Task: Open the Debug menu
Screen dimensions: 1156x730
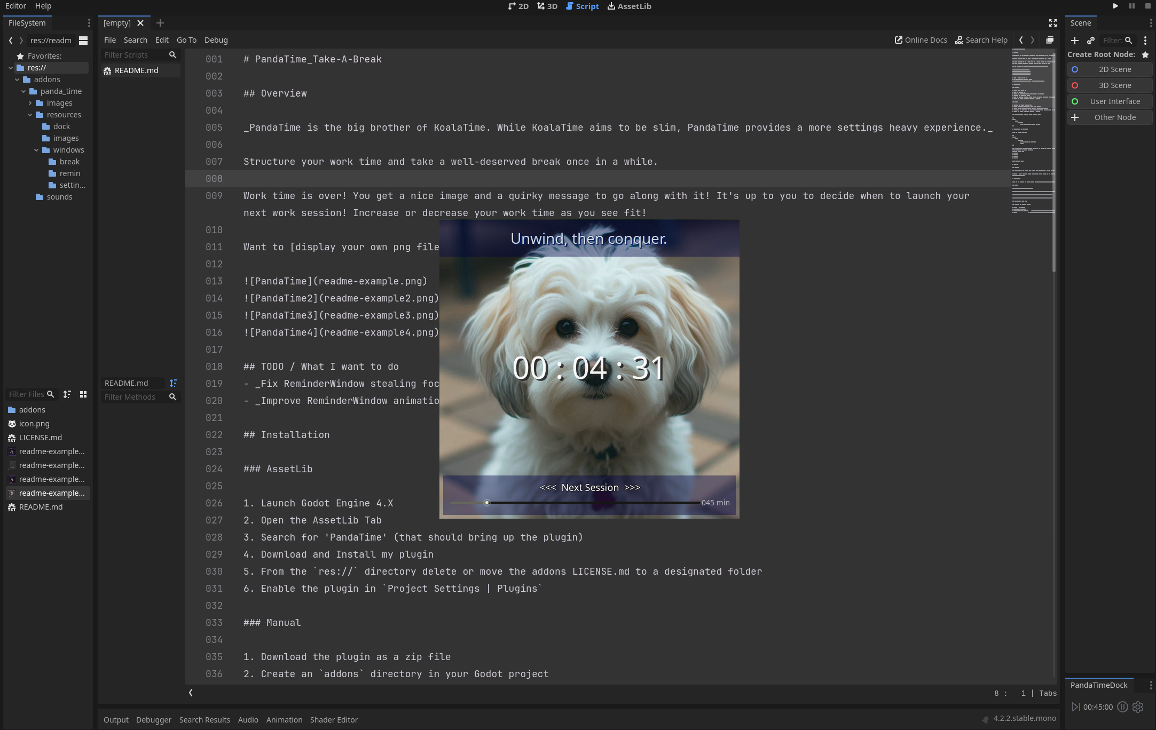Action: [x=216, y=40]
